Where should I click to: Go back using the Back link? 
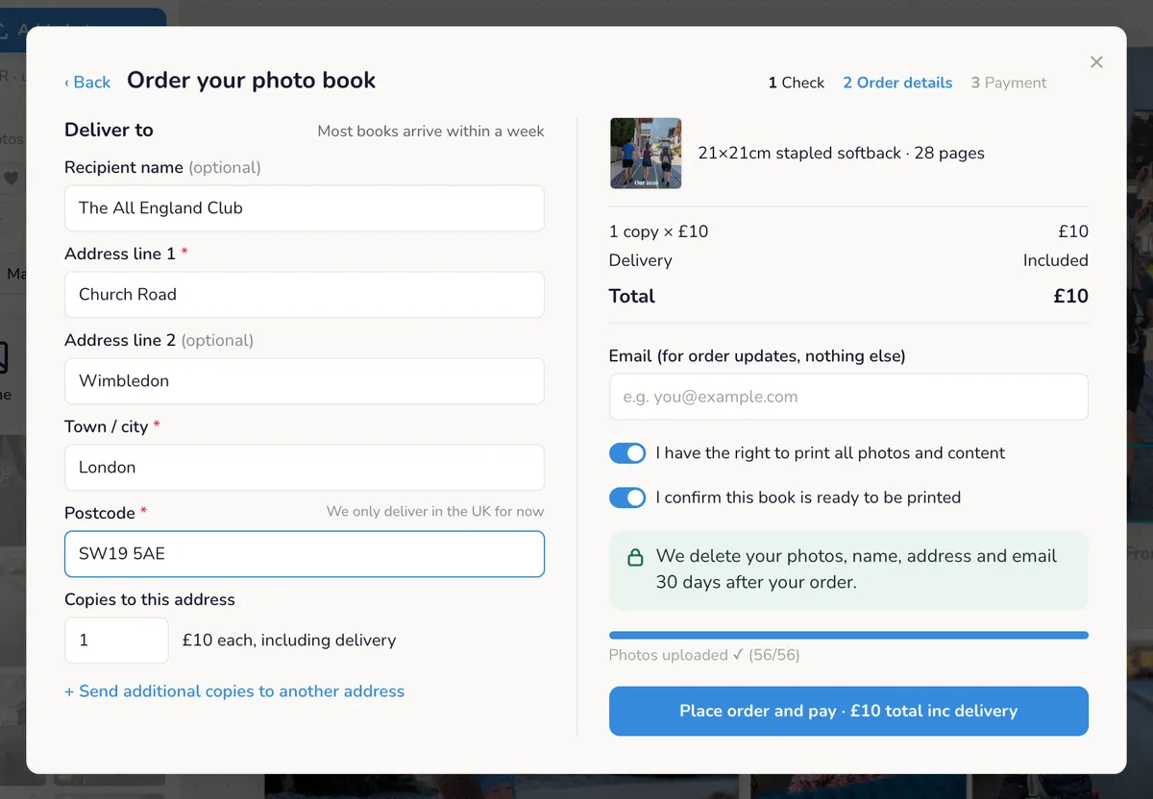coord(87,83)
